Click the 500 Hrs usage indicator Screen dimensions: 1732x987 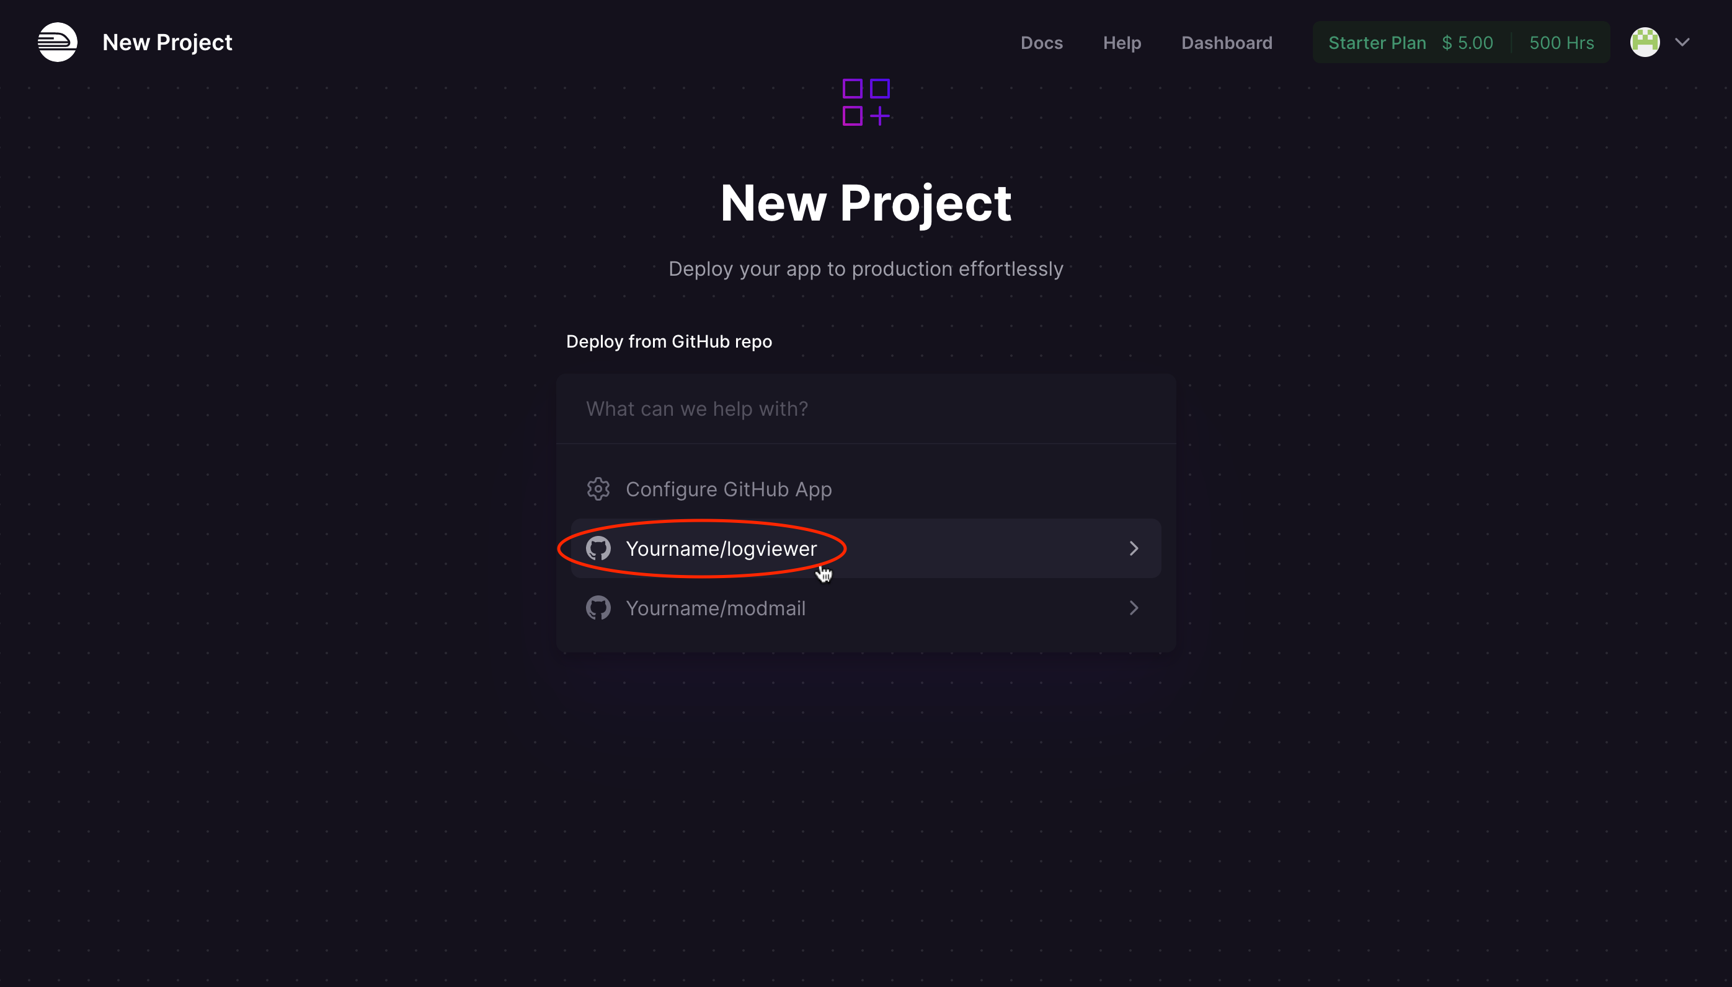click(1561, 43)
